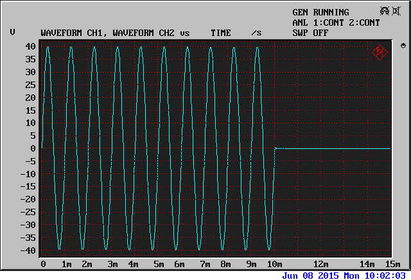
Task: Click the /s unit label in the title
Action: pyautogui.click(x=256, y=33)
